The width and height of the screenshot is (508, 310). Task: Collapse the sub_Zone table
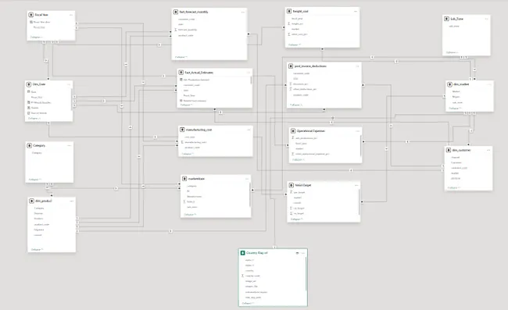click(x=453, y=52)
